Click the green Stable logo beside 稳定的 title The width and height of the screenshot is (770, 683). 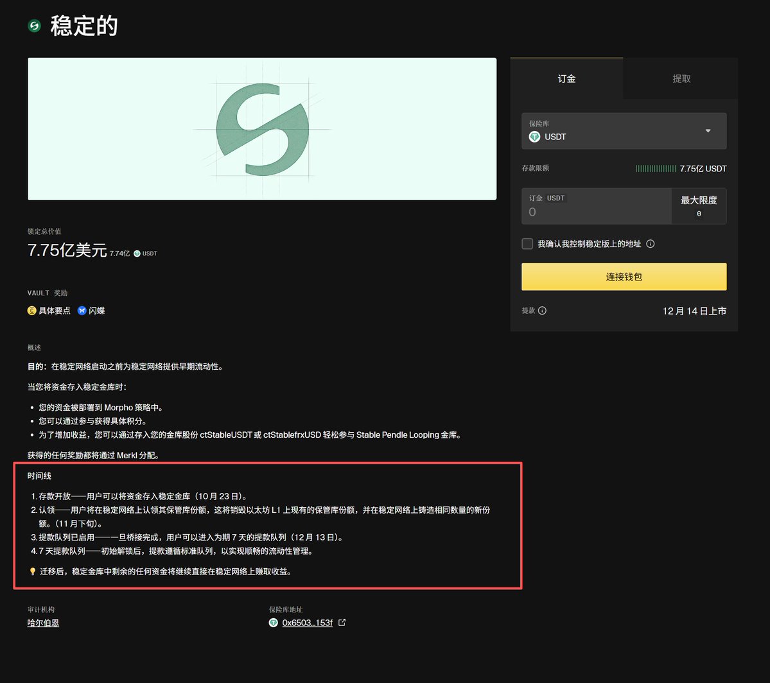[35, 26]
